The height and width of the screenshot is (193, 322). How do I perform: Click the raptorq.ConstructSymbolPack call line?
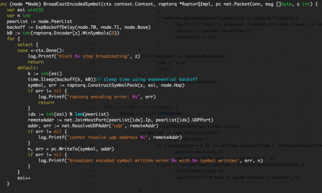(x=106, y=85)
